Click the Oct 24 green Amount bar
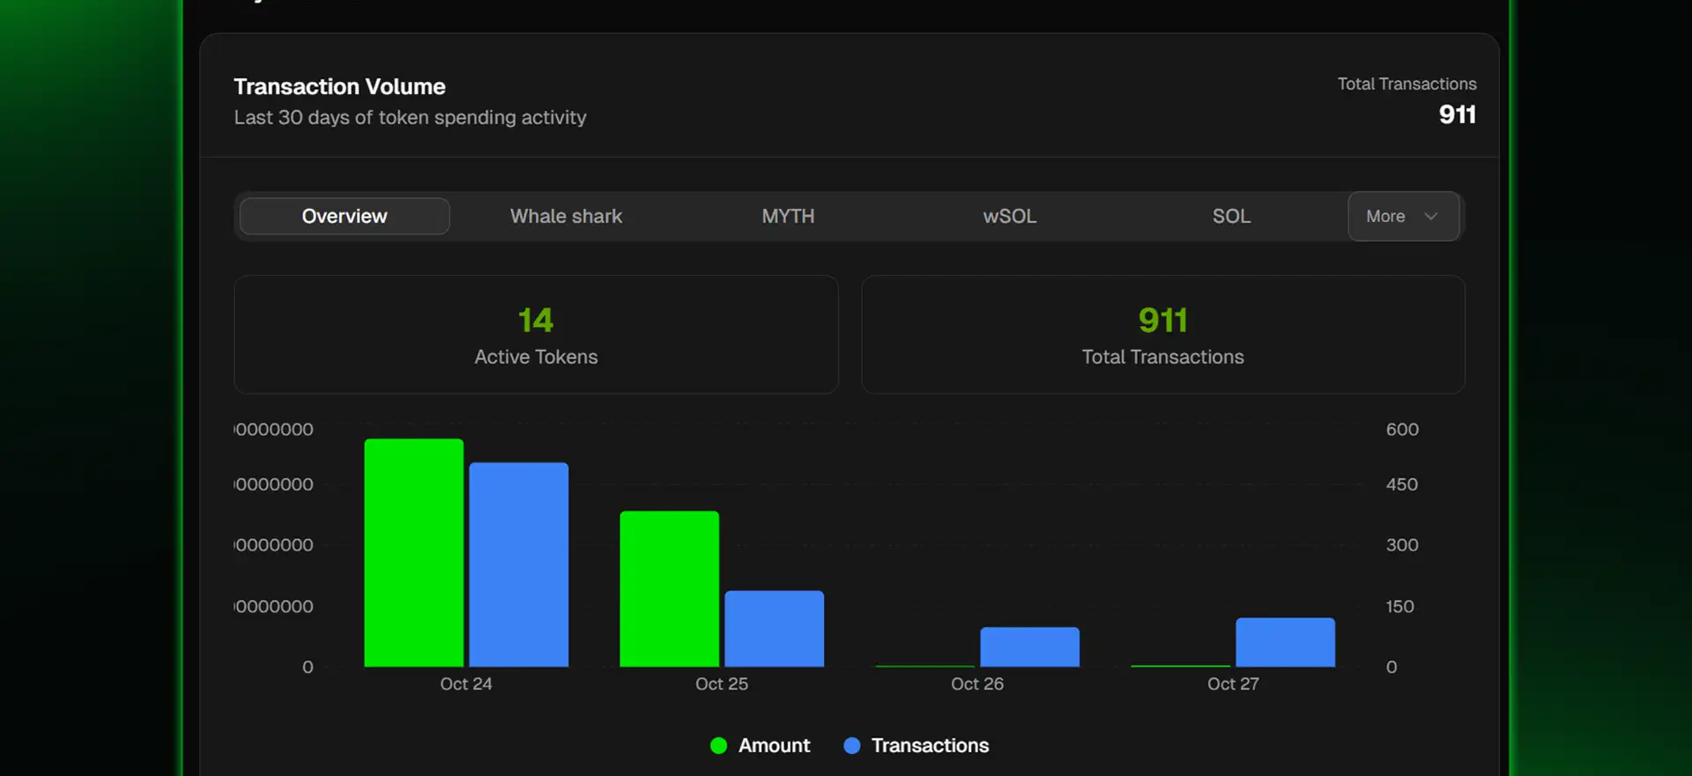 (x=413, y=552)
